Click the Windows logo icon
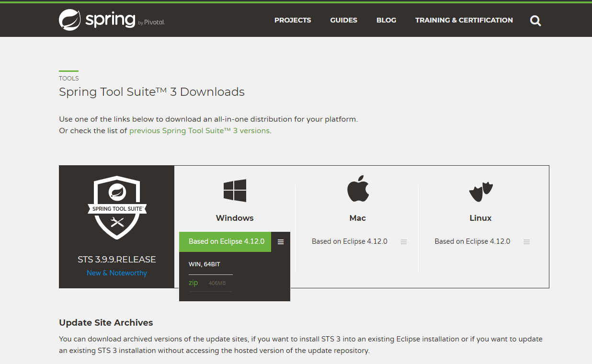592x364 pixels. point(235,191)
